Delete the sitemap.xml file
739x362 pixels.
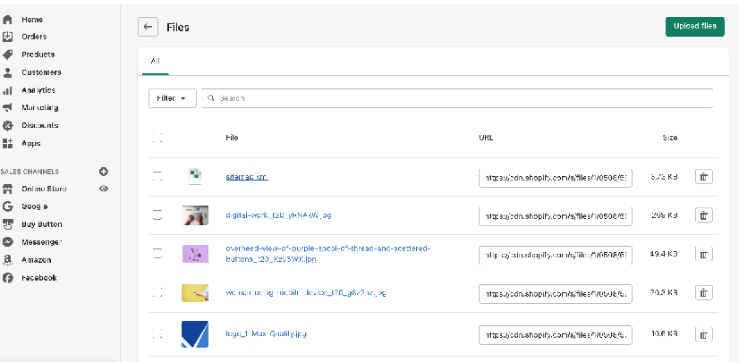[704, 177]
